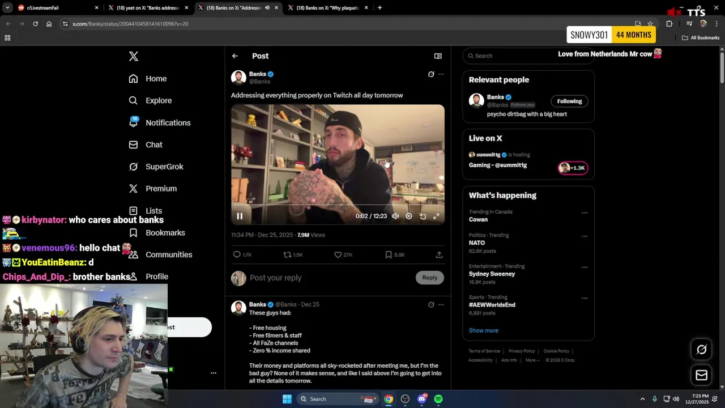Viewport: 725px width, 408px height.
Task: Click the Reply button
Action: (430, 278)
